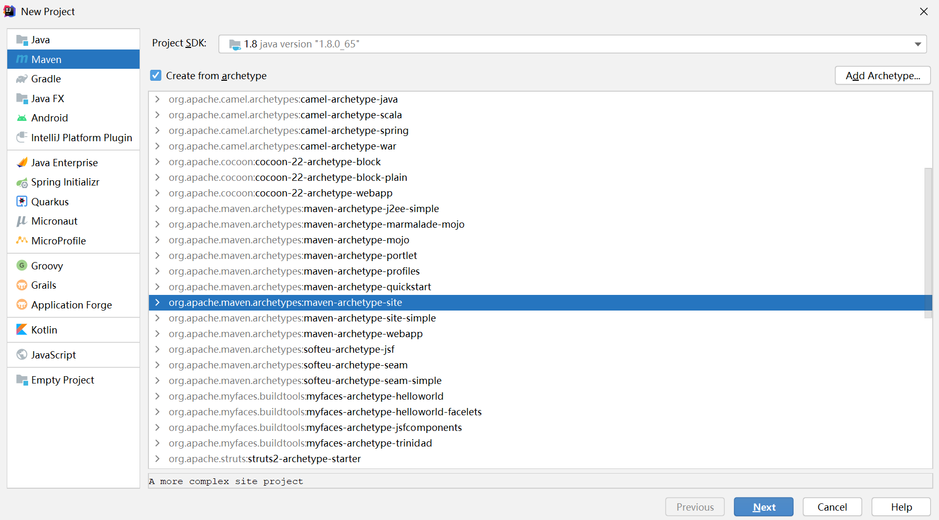Image resolution: width=939 pixels, height=520 pixels.
Task: Click the archetype list vertical scrollbar
Action: [x=928, y=243]
